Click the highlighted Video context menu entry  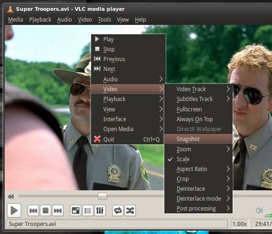click(x=128, y=89)
